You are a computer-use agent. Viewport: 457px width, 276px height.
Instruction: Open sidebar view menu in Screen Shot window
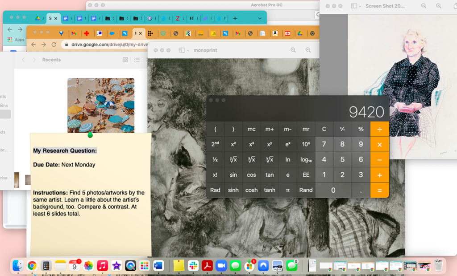(356, 6)
